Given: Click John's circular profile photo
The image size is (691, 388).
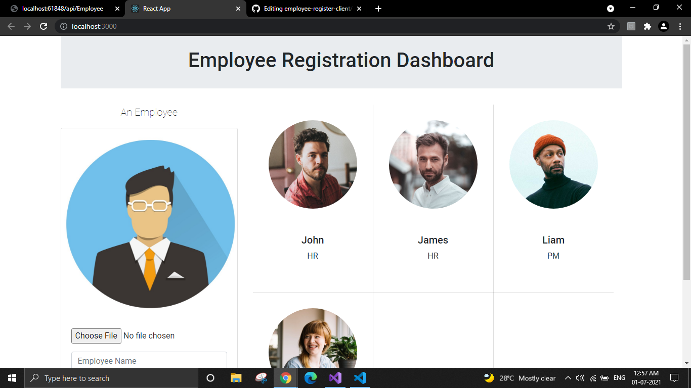Looking at the screenshot, I should point(313,164).
